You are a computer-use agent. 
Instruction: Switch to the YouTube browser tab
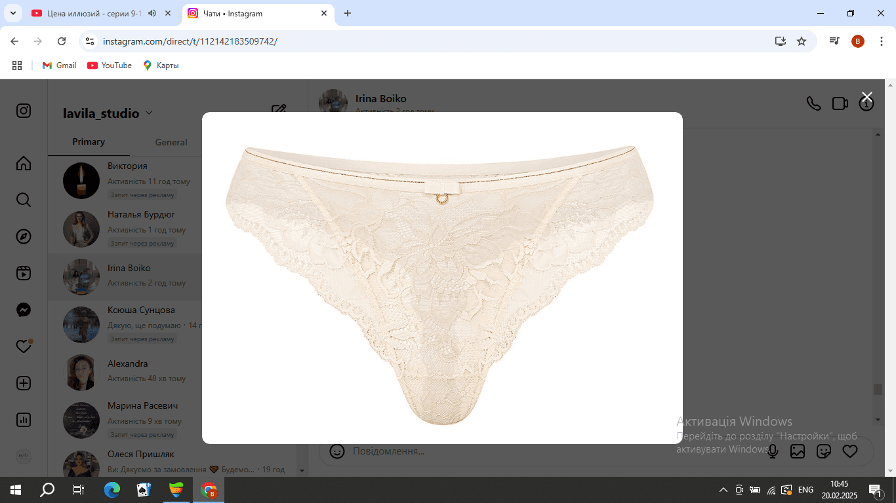click(96, 13)
